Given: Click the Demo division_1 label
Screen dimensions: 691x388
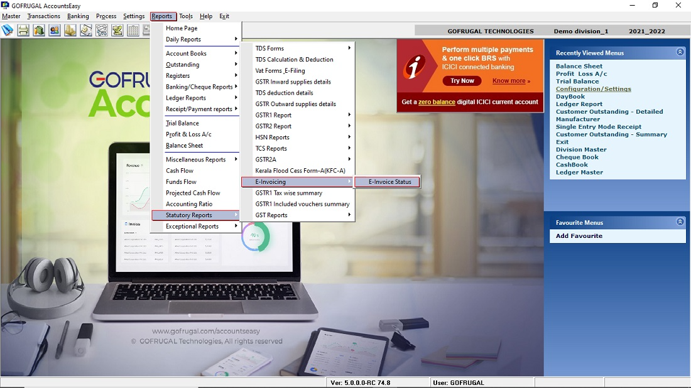Looking at the screenshot, I should [x=581, y=31].
